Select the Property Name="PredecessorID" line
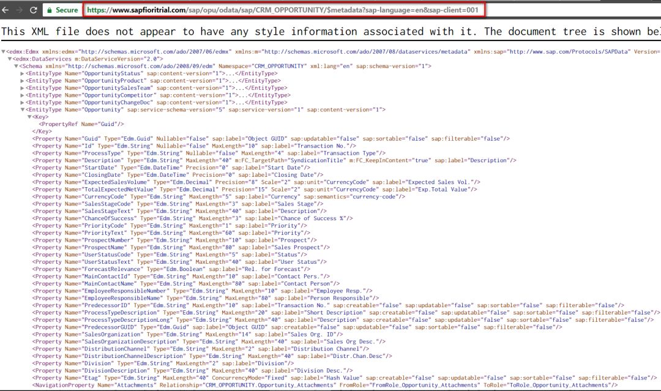 tap(329, 305)
